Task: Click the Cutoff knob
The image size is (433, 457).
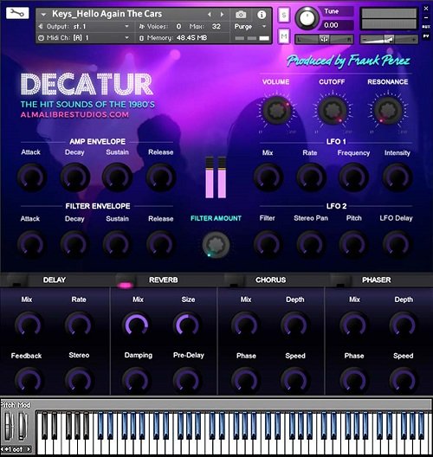Action: (332, 110)
